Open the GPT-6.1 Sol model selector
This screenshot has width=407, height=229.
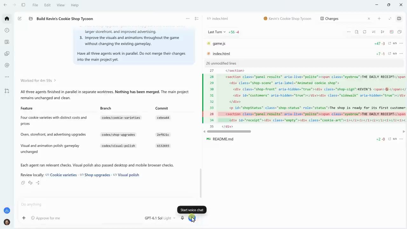coord(160,218)
